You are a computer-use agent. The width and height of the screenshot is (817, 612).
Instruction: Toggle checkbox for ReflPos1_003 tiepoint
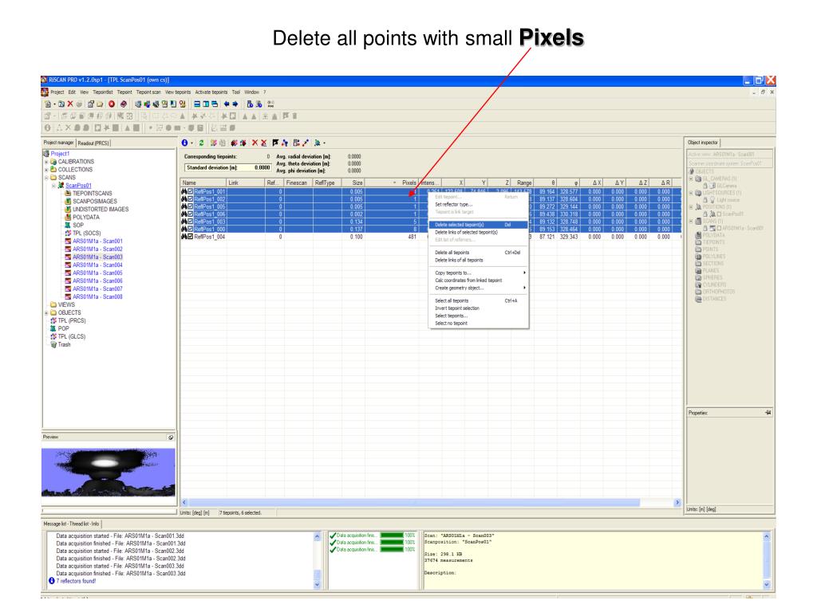(190, 222)
